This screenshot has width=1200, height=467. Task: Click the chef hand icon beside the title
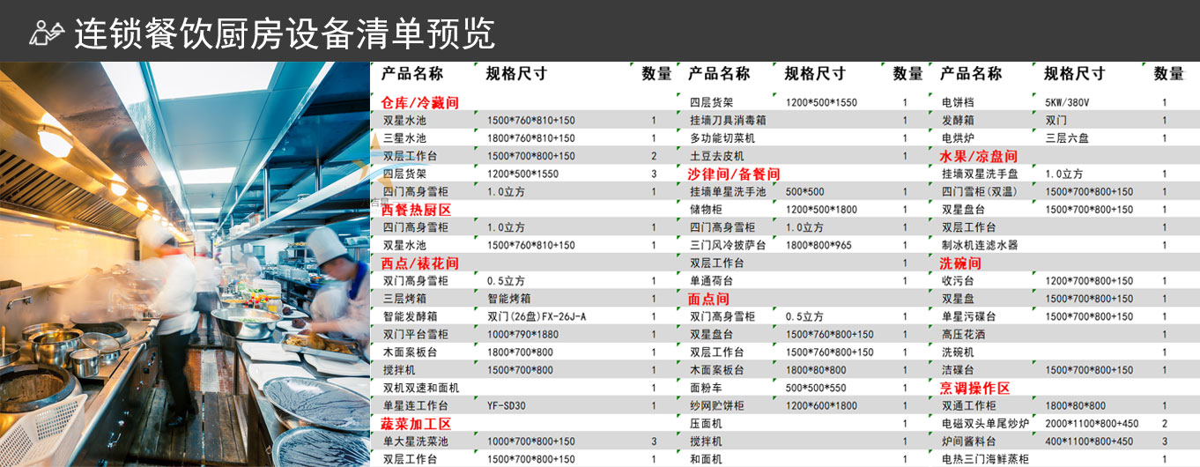[47, 31]
